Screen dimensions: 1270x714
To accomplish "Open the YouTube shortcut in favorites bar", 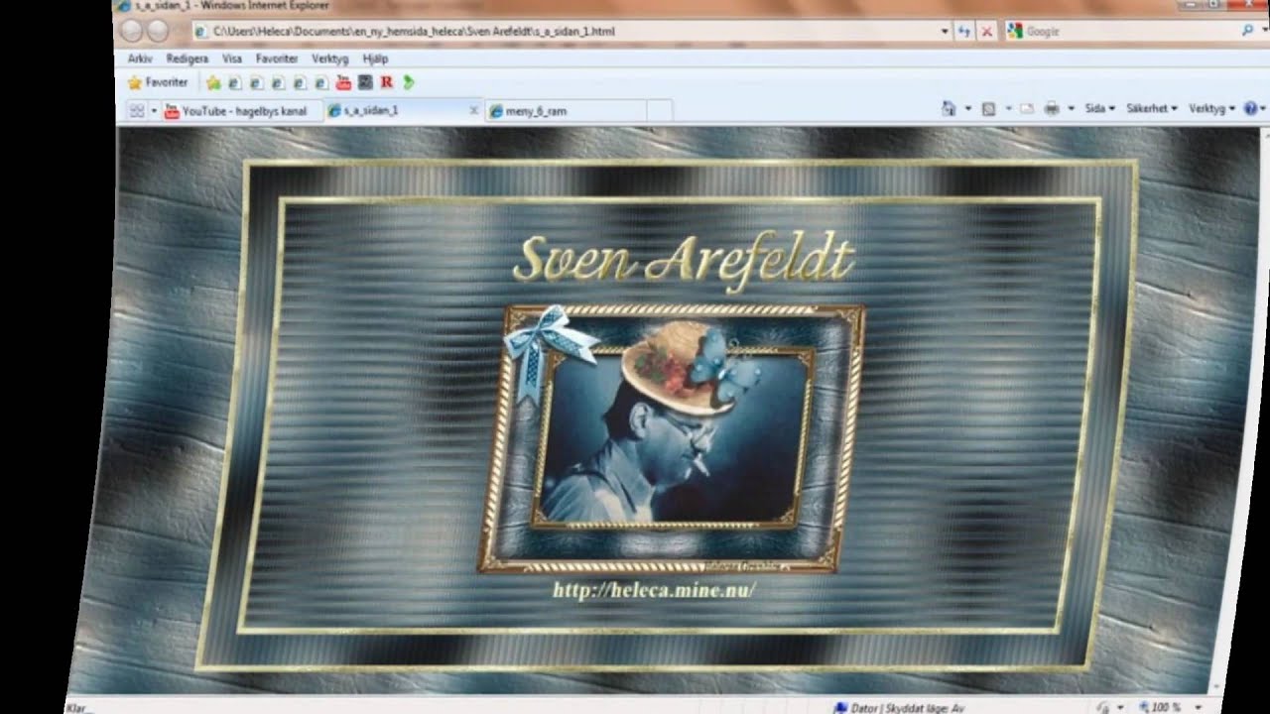I will pyautogui.click(x=344, y=82).
